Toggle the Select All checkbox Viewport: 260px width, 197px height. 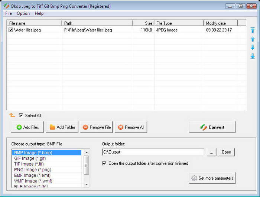pyautogui.click(x=21, y=115)
